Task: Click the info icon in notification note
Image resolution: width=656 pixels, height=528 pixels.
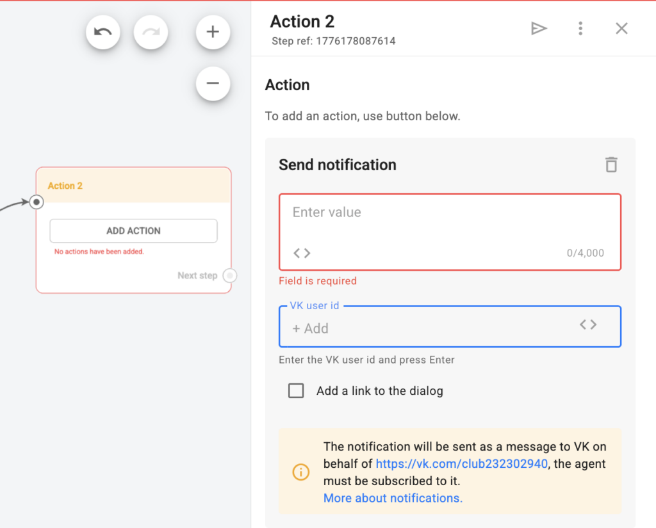Action: [300, 472]
